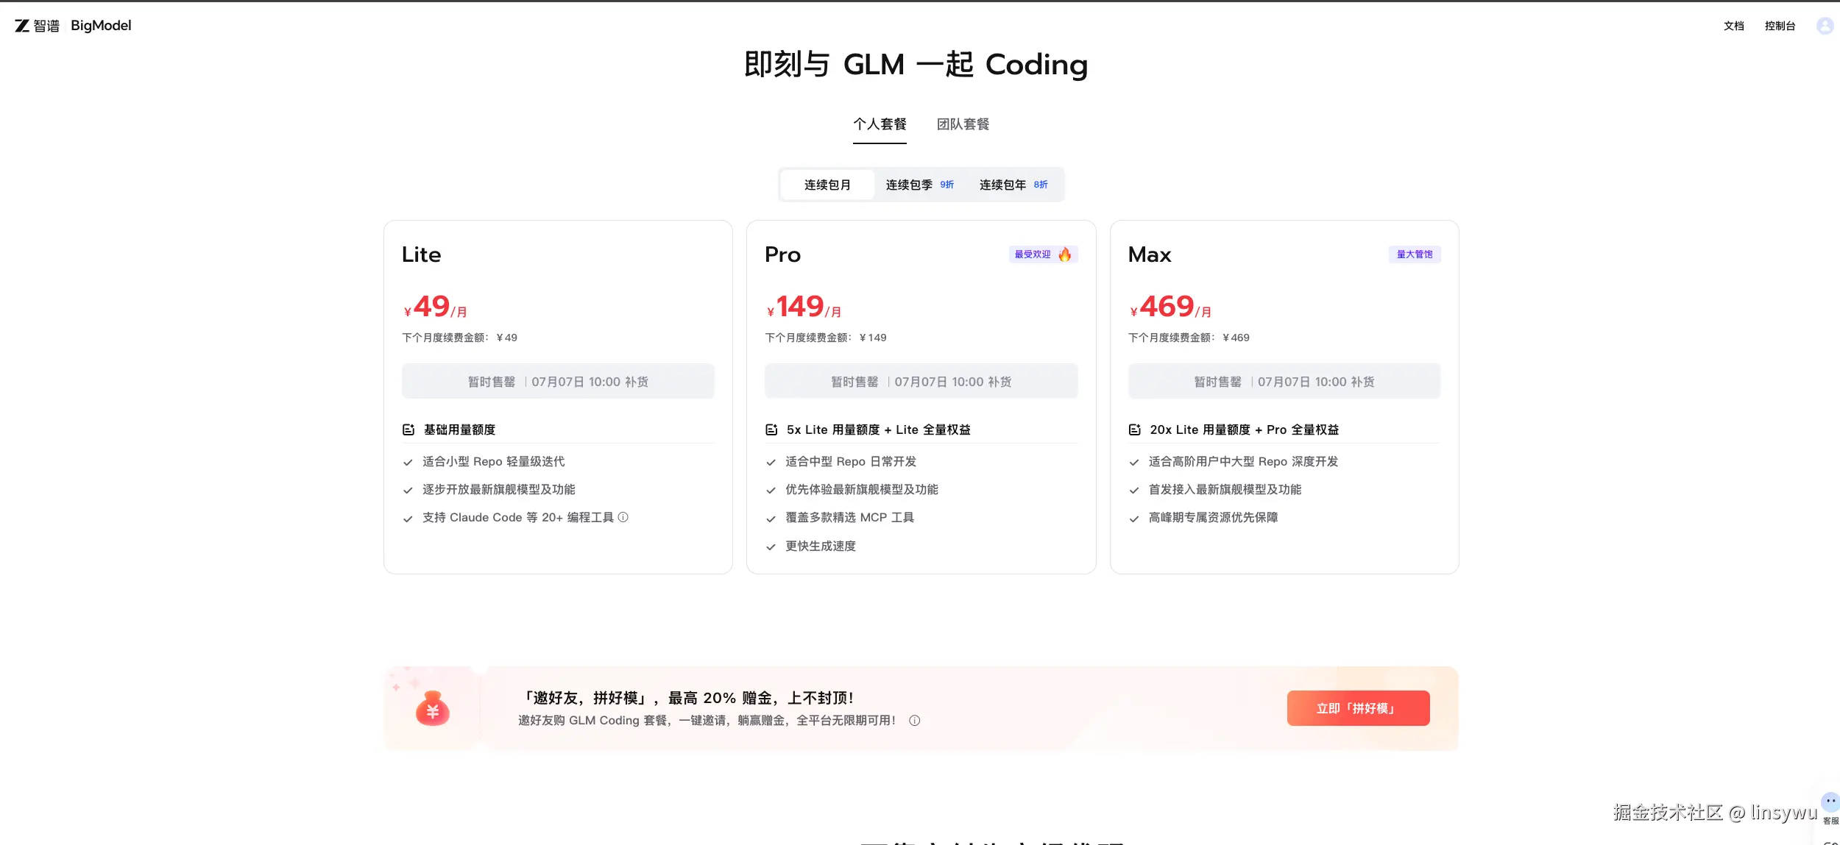
Task: Click checkmark beside 适合中型 Repo 日常开发
Action: pyautogui.click(x=771, y=463)
